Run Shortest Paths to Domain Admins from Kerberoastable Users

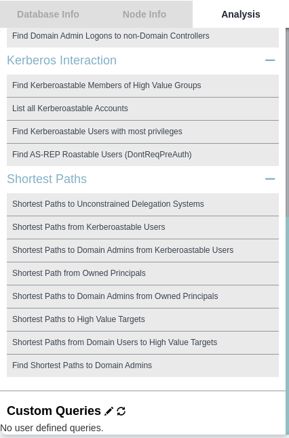[142, 251]
